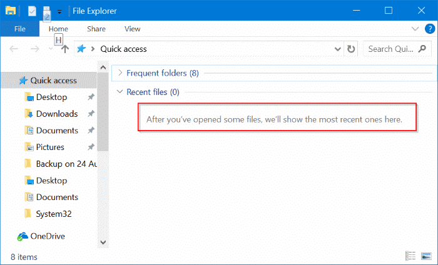Click the Recent files (0) header
This screenshot has width=438, height=265.
(153, 92)
